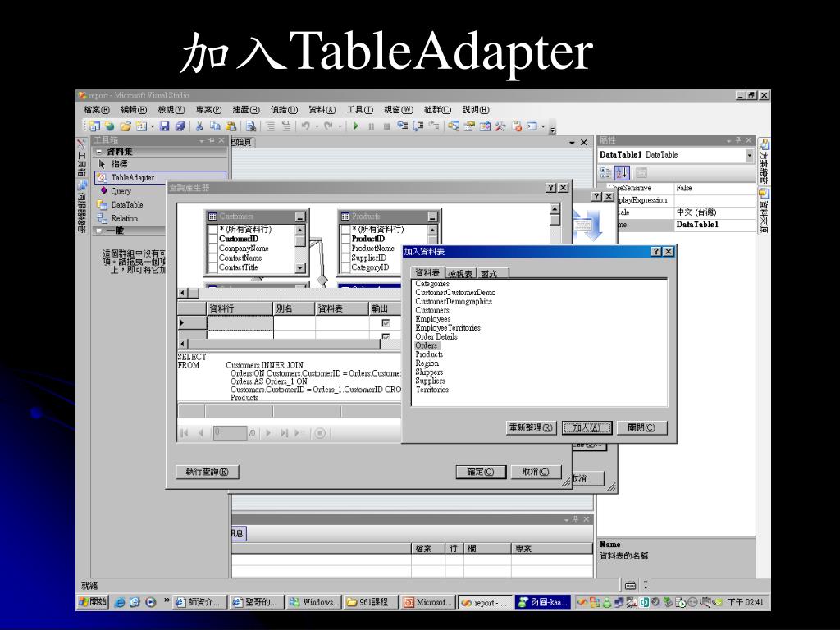
Task: Minimize the Customers table box in diagram
Action: click(x=300, y=217)
